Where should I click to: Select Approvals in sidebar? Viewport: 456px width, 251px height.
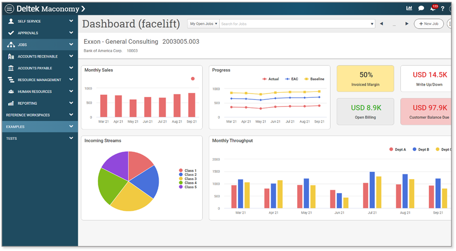pos(40,33)
